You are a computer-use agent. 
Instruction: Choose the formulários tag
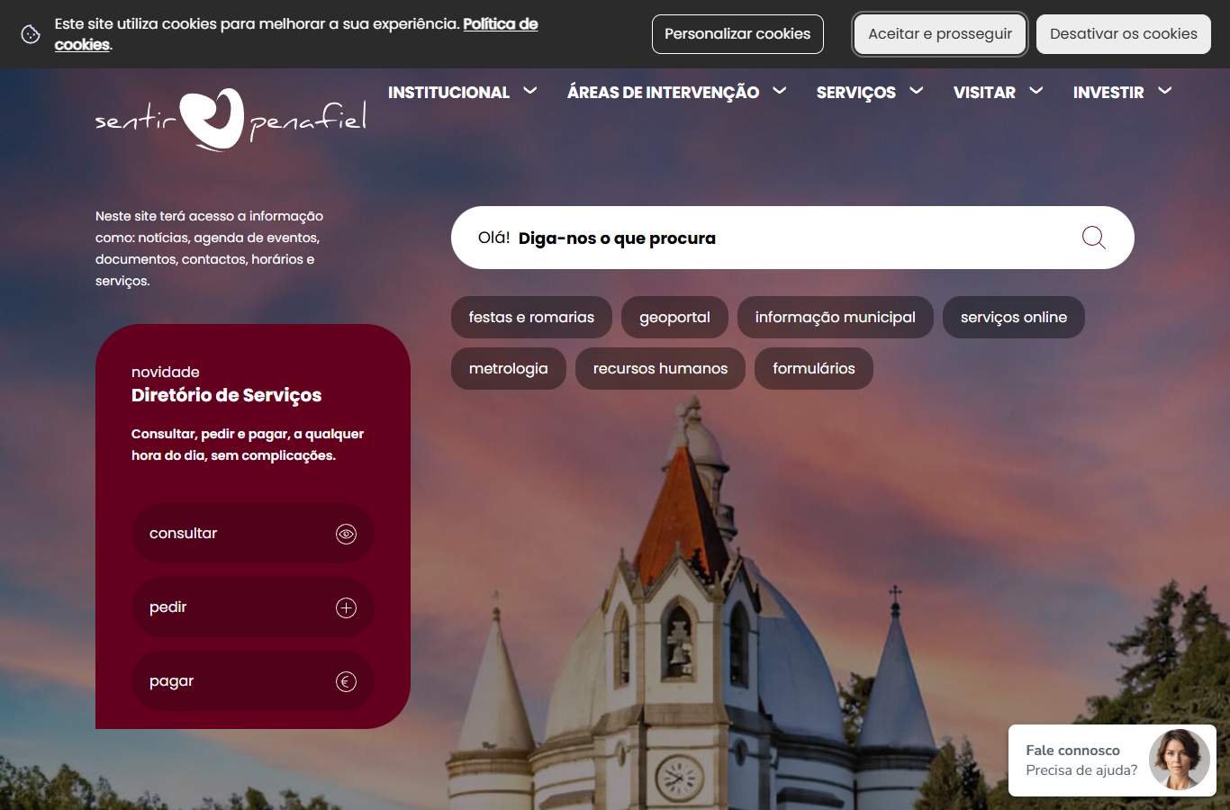(x=814, y=369)
